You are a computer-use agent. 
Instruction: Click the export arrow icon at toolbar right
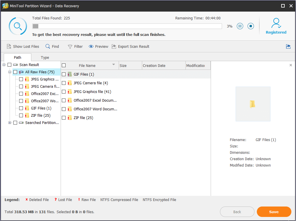(288, 46)
